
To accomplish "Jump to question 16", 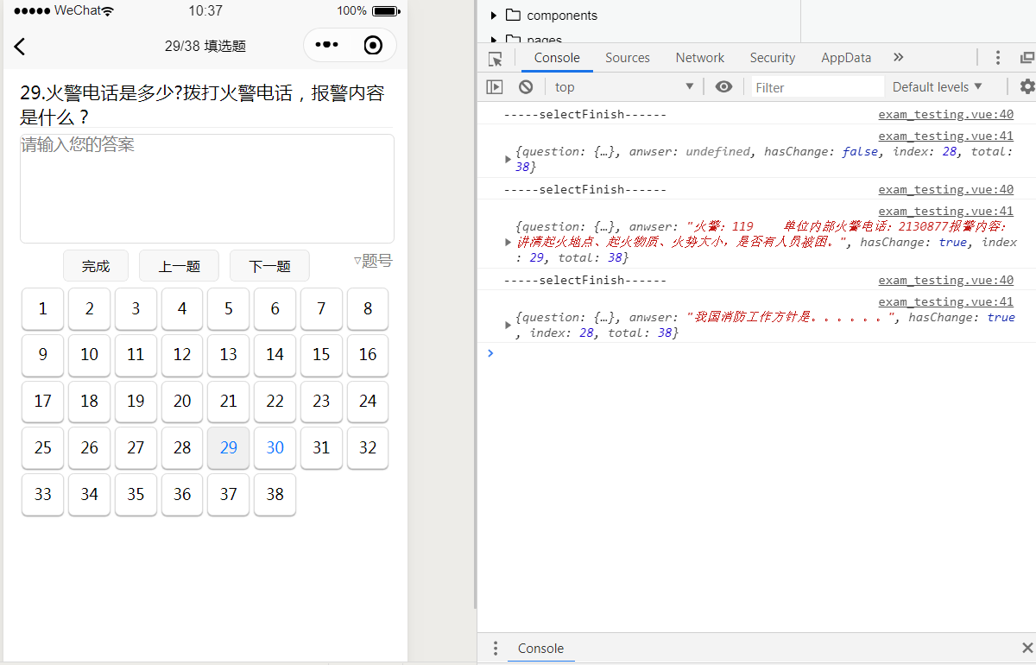I will click(x=368, y=355).
